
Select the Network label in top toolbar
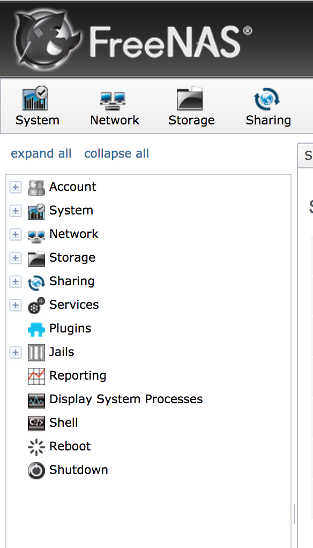pyautogui.click(x=115, y=120)
